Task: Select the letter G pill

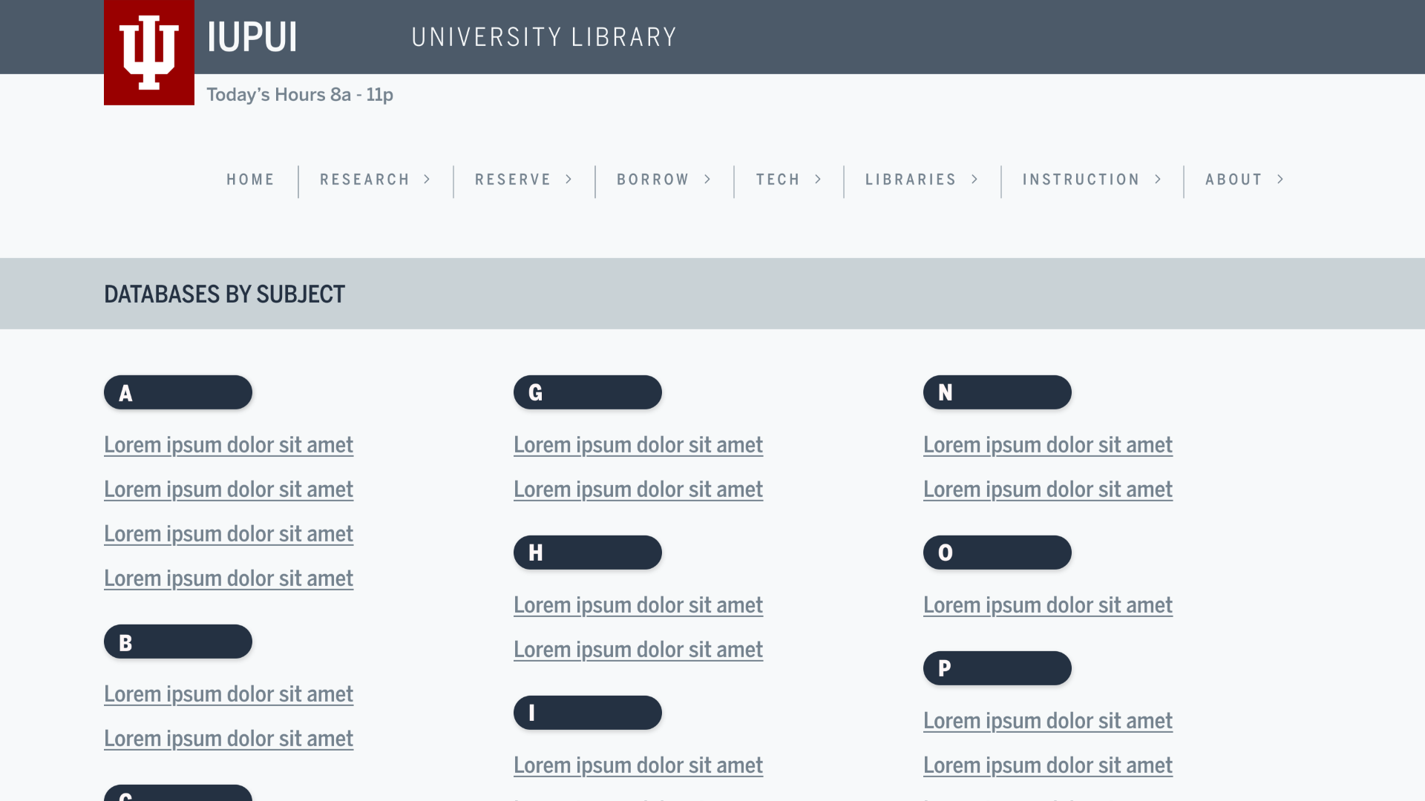Action: 588,392
